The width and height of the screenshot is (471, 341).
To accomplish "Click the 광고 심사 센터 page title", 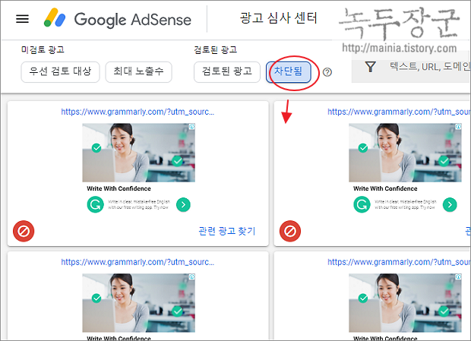I will (x=279, y=18).
